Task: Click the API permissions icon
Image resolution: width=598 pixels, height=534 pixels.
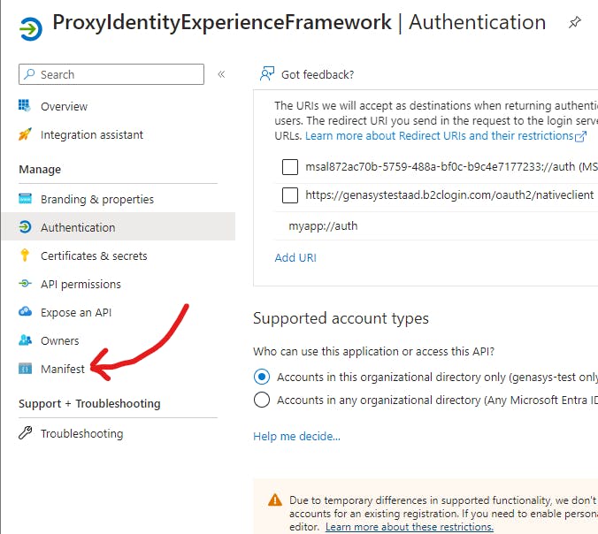Action: (25, 284)
